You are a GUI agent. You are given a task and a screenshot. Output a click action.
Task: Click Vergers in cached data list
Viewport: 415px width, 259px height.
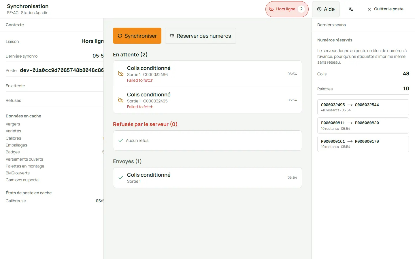(x=13, y=124)
